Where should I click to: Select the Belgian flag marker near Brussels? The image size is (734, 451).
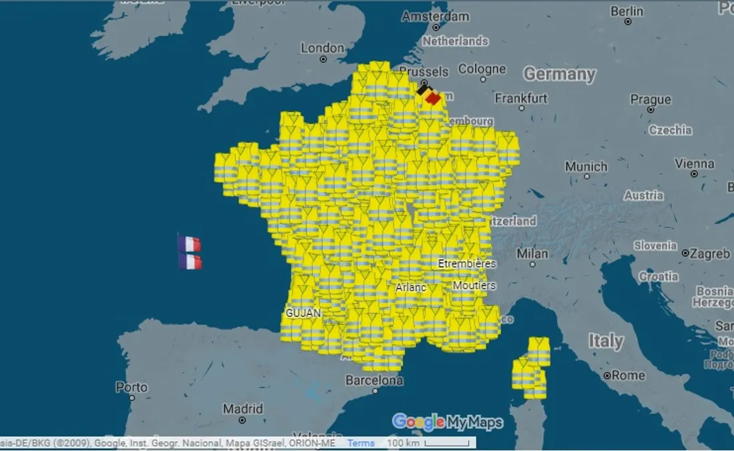pyautogui.click(x=428, y=95)
